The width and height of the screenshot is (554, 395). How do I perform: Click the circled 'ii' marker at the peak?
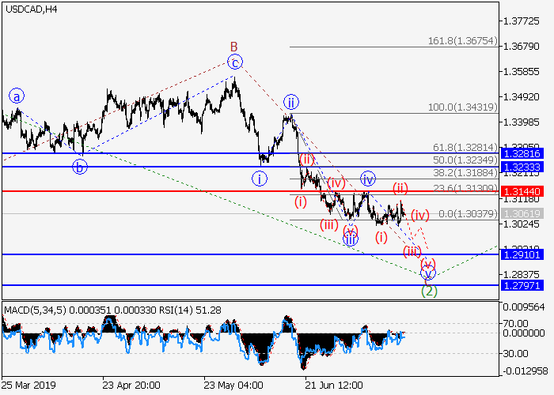(292, 102)
